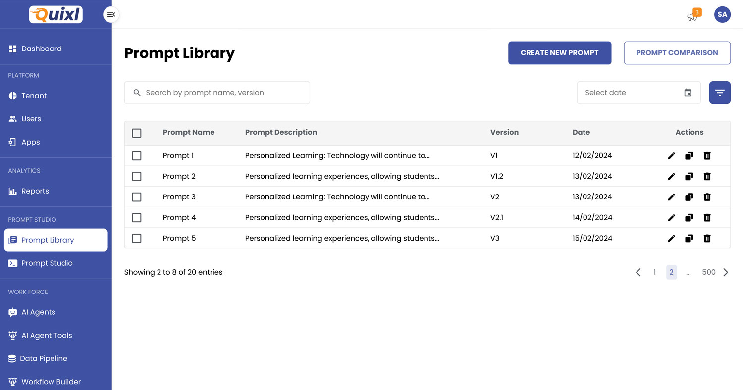Image resolution: width=743 pixels, height=390 pixels.
Task: Click the Create New Prompt button
Action: (x=560, y=53)
